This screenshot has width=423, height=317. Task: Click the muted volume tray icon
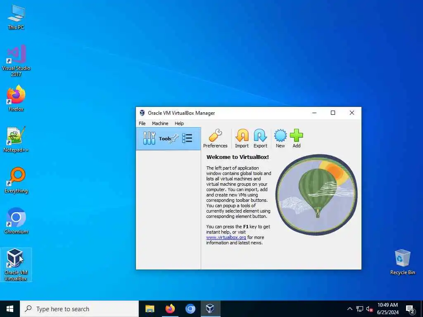[x=369, y=309]
